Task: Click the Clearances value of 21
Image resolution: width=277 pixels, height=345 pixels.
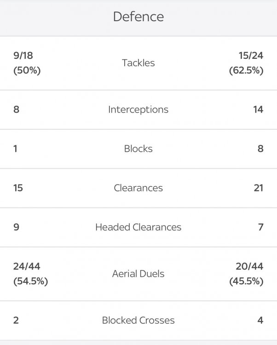Action: (x=258, y=188)
